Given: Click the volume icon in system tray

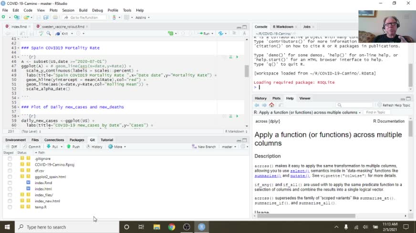Looking at the screenshot, I should click(365, 227).
